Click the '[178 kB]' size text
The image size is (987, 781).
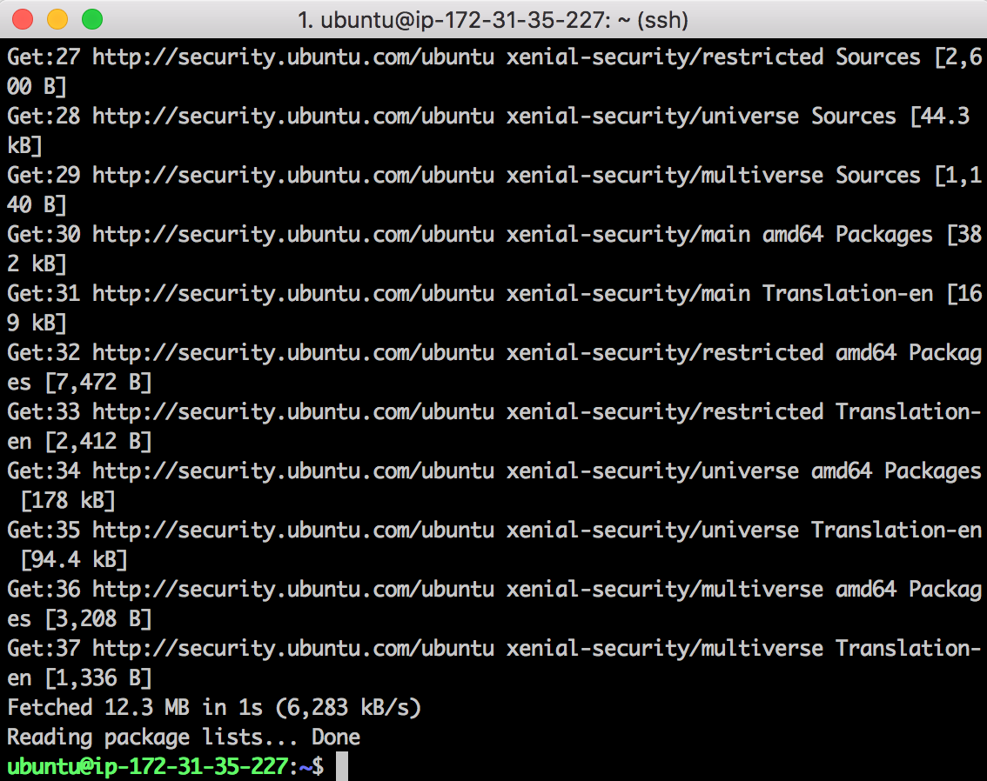[x=68, y=501]
